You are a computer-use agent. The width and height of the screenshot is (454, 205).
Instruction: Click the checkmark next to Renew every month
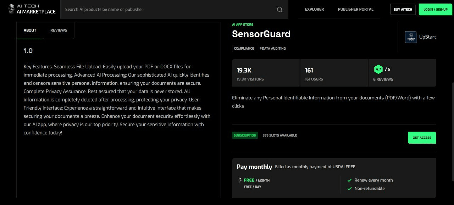(349, 180)
